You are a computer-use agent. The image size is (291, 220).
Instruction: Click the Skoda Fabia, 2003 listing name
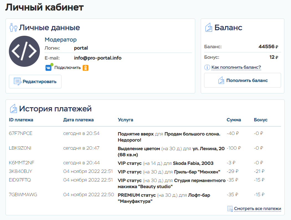193,163
